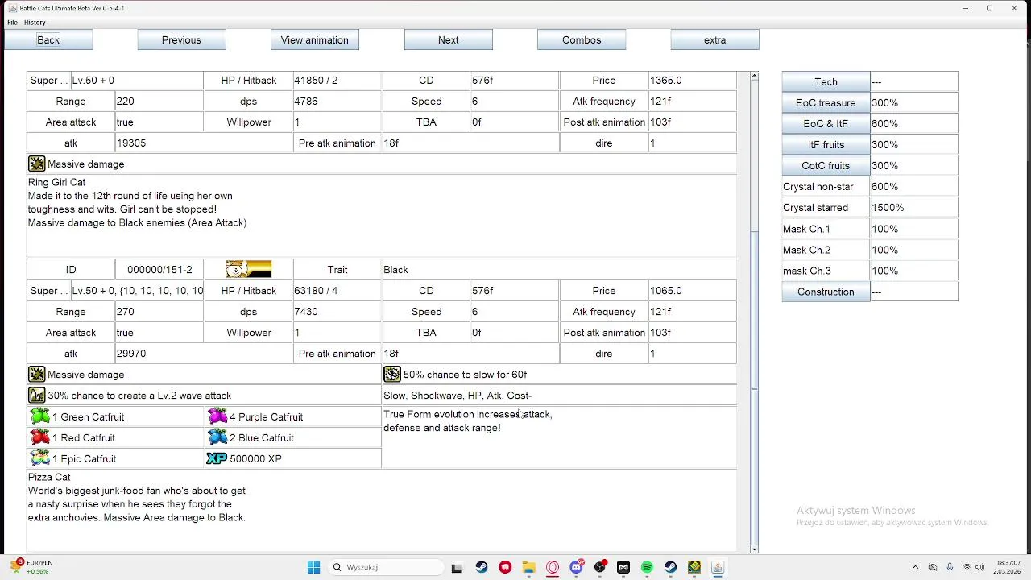Open the EUR/PLN widget on taskbar

(x=32, y=567)
